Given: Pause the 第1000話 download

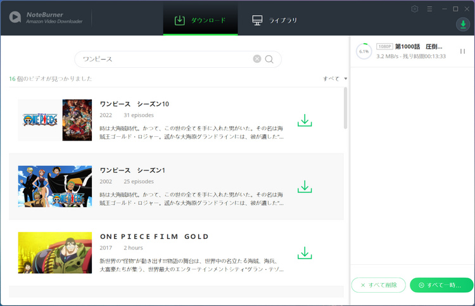Looking at the screenshot, I should 462,51.
